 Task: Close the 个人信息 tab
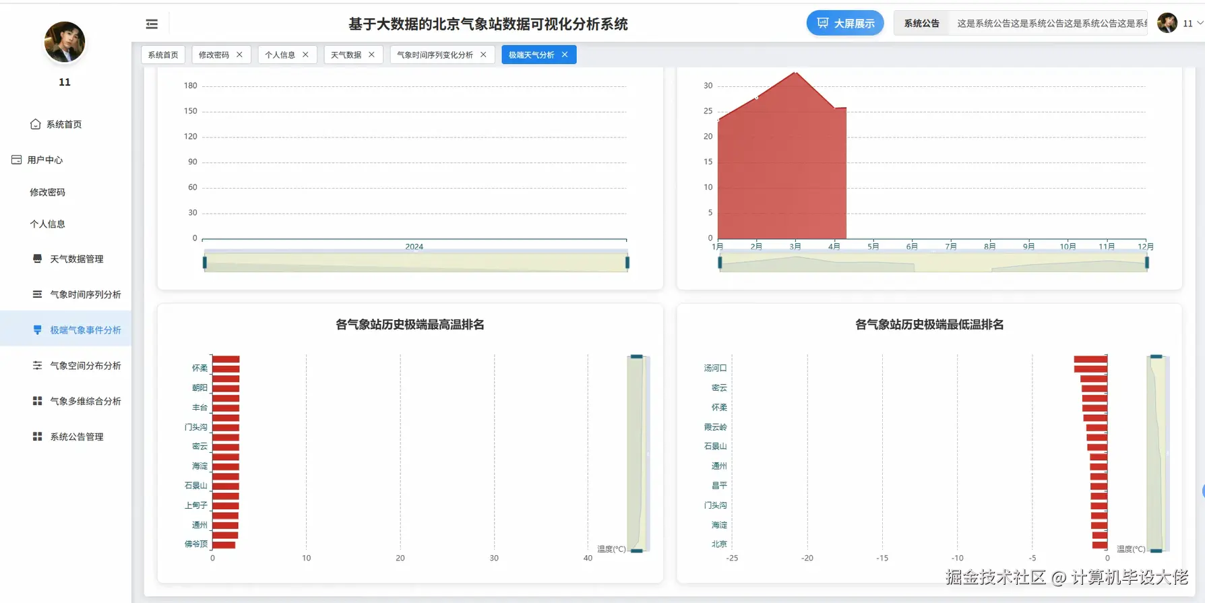tap(305, 55)
